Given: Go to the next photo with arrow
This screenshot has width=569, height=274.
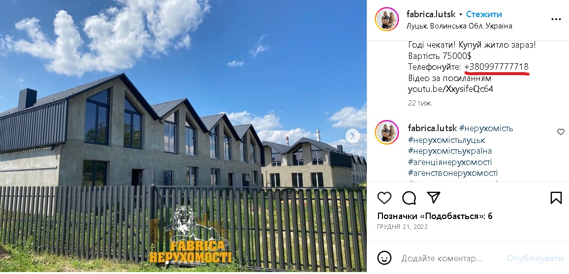Looking at the screenshot, I should point(352,136).
